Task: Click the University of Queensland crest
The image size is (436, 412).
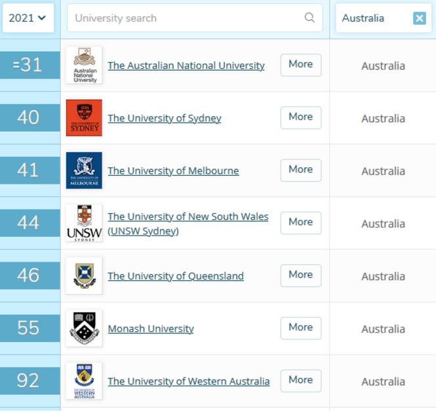Action: 84,276
